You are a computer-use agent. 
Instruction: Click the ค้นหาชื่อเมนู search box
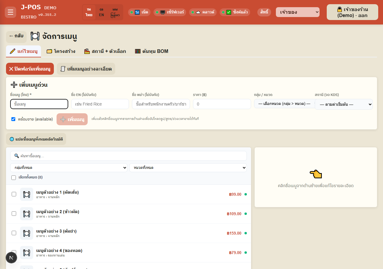click(x=128, y=156)
